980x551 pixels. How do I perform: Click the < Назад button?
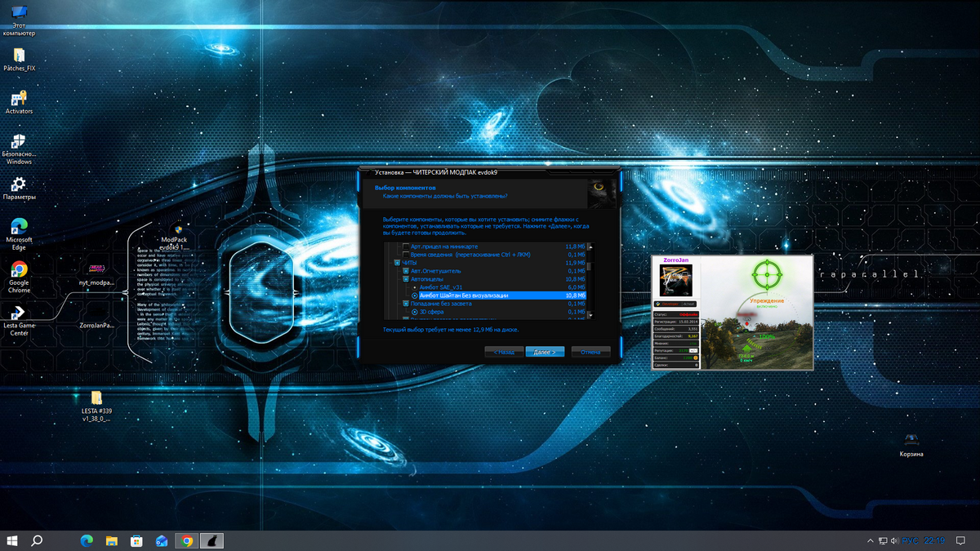point(504,352)
